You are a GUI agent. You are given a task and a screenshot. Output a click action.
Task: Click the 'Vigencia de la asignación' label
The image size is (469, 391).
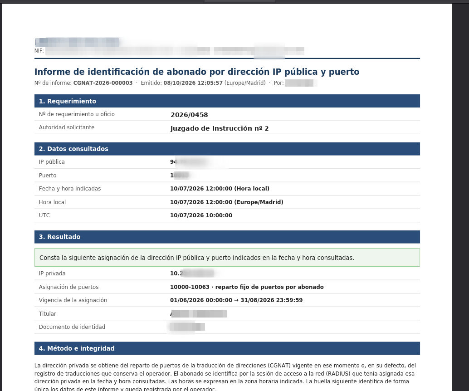click(73, 300)
